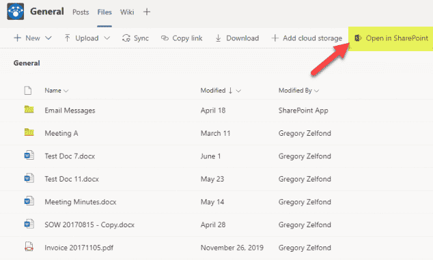This screenshot has width=433, height=260.
Task: Click the April 18 modified date
Action: 213,111
